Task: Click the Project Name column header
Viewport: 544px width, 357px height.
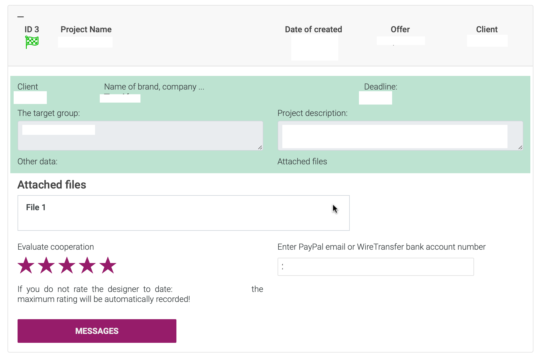Action: tap(86, 29)
